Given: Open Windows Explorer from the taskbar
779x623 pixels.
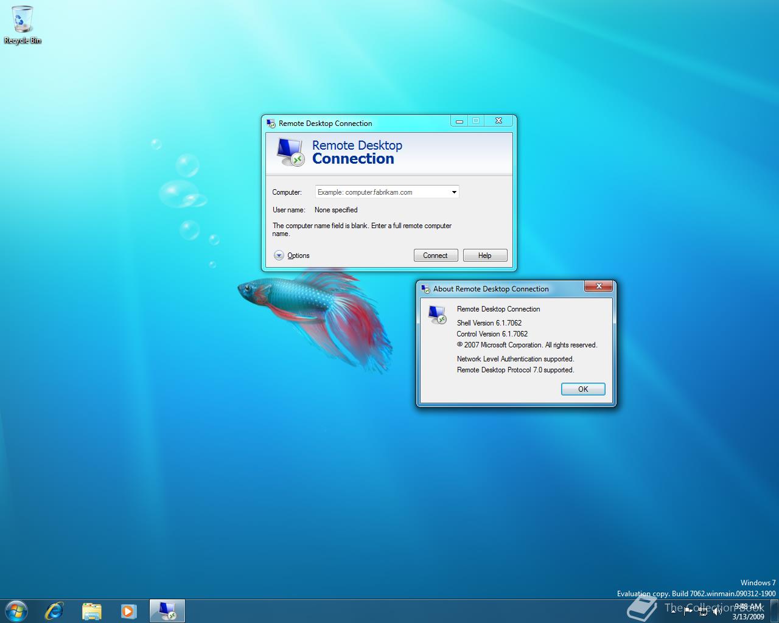Looking at the screenshot, I should (x=92, y=611).
